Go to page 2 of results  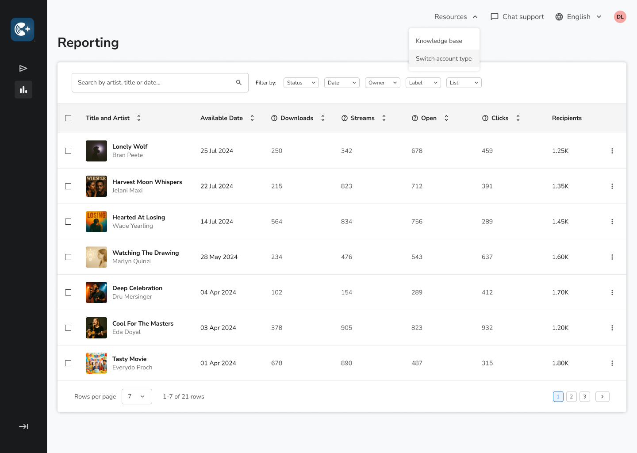(x=571, y=396)
